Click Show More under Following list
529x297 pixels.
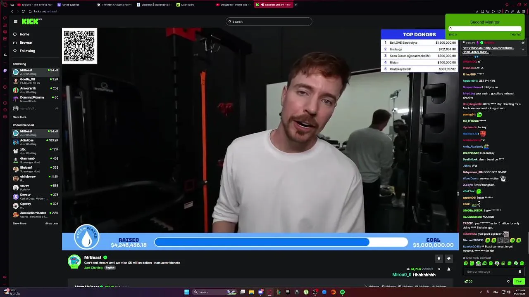(x=19, y=117)
